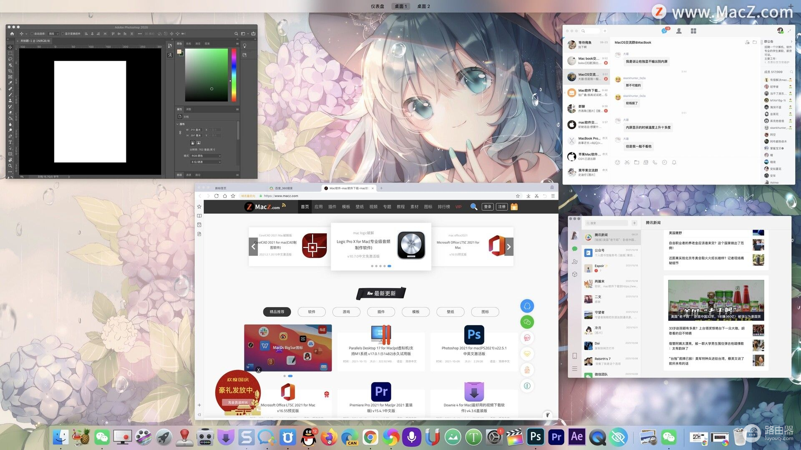Open the RGB 颜色 mode dropdown
Screen dimensions: 801x450
pos(206,156)
